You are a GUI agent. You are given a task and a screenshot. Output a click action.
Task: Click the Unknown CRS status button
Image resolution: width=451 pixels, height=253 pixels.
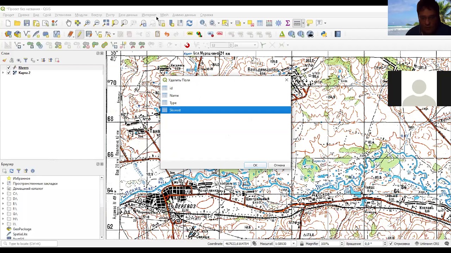pyautogui.click(x=427, y=244)
